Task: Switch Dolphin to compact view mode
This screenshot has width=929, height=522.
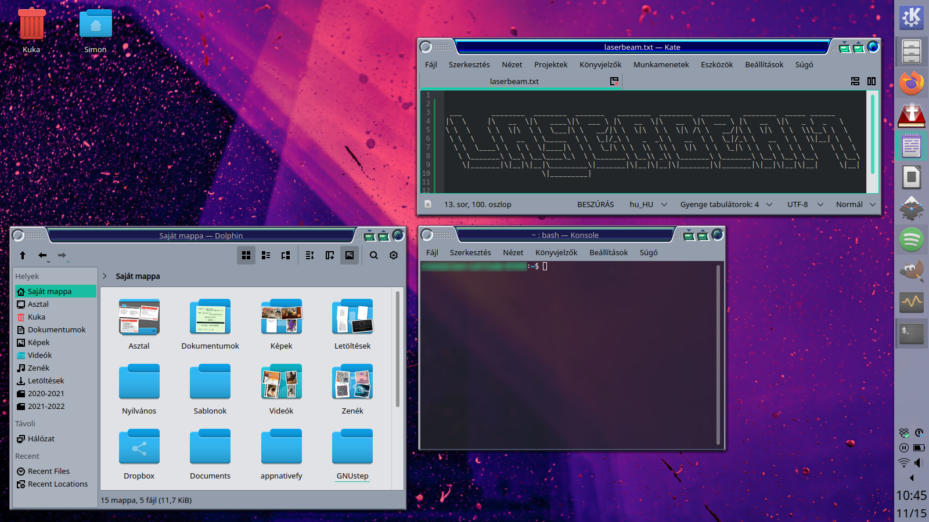Action: [x=266, y=255]
